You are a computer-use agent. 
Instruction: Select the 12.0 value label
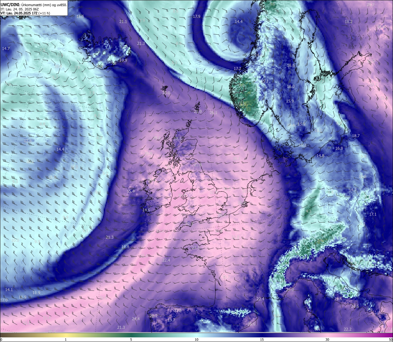[4, 300]
